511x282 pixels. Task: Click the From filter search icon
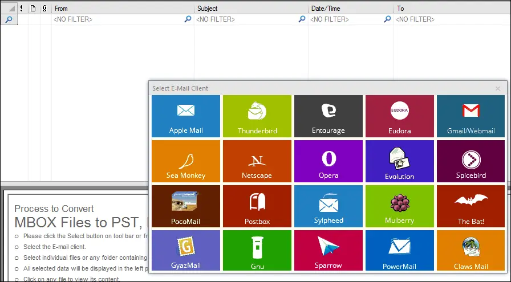(188, 19)
